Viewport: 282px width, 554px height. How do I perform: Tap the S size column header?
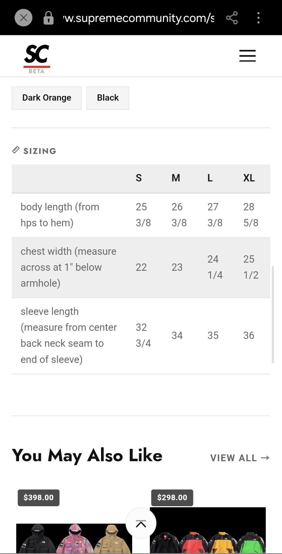tap(139, 178)
